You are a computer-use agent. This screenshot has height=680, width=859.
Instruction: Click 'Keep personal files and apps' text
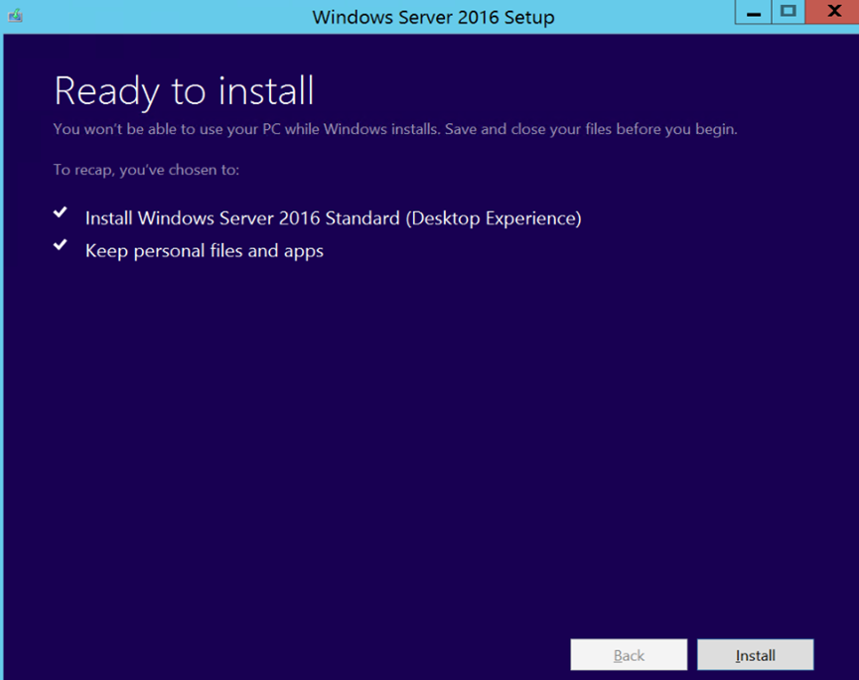[x=205, y=251]
